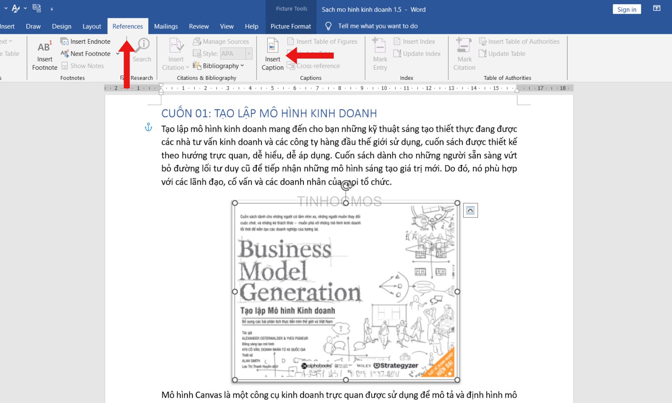Open the View ribbon tab
This screenshot has height=403, width=672.
click(227, 26)
